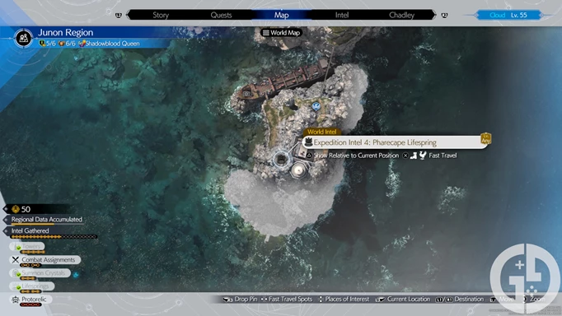562x316 pixels.
Task: Click the stick icon beside Current Location
Action: [x=380, y=300]
